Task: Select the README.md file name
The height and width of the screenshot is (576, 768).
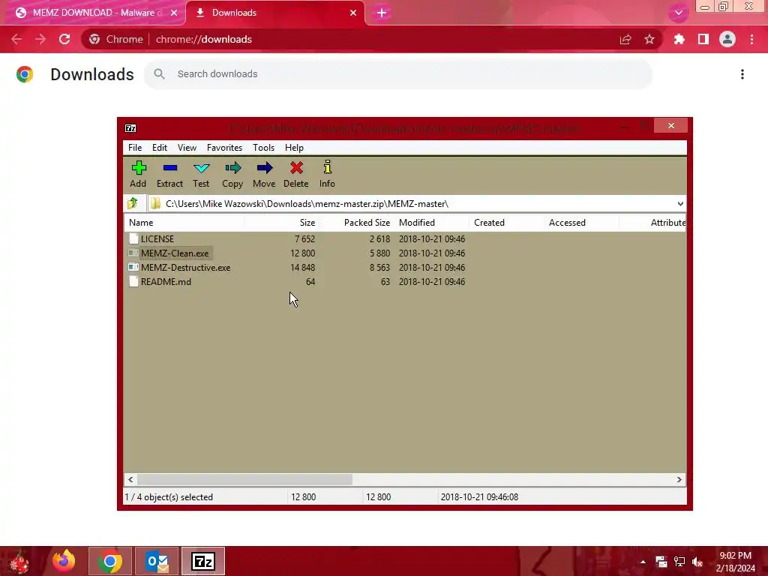Action: (166, 282)
